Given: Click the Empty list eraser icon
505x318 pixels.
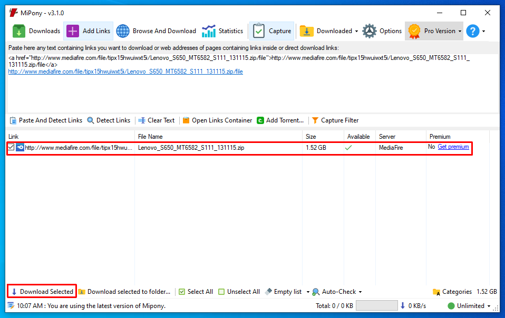Looking at the screenshot, I should pyautogui.click(x=268, y=291).
